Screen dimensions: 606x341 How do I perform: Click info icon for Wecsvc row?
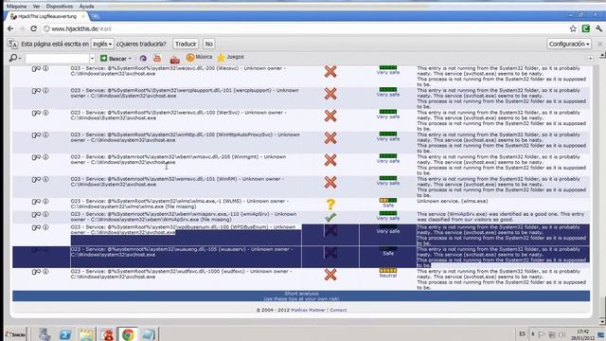[x=45, y=68]
